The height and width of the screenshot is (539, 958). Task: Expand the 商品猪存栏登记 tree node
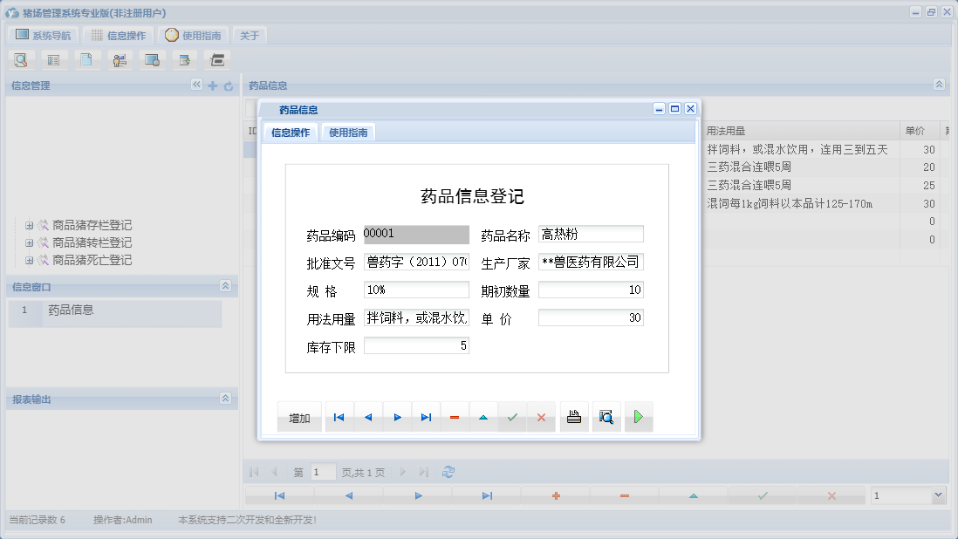click(x=29, y=225)
